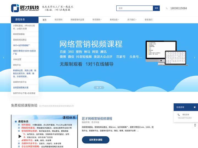Close the 在线咨询 panel
The width and height of the screenshot is (198, 148).
(195, 107)
